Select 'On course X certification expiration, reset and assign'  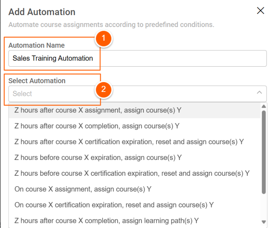point(135,205)
